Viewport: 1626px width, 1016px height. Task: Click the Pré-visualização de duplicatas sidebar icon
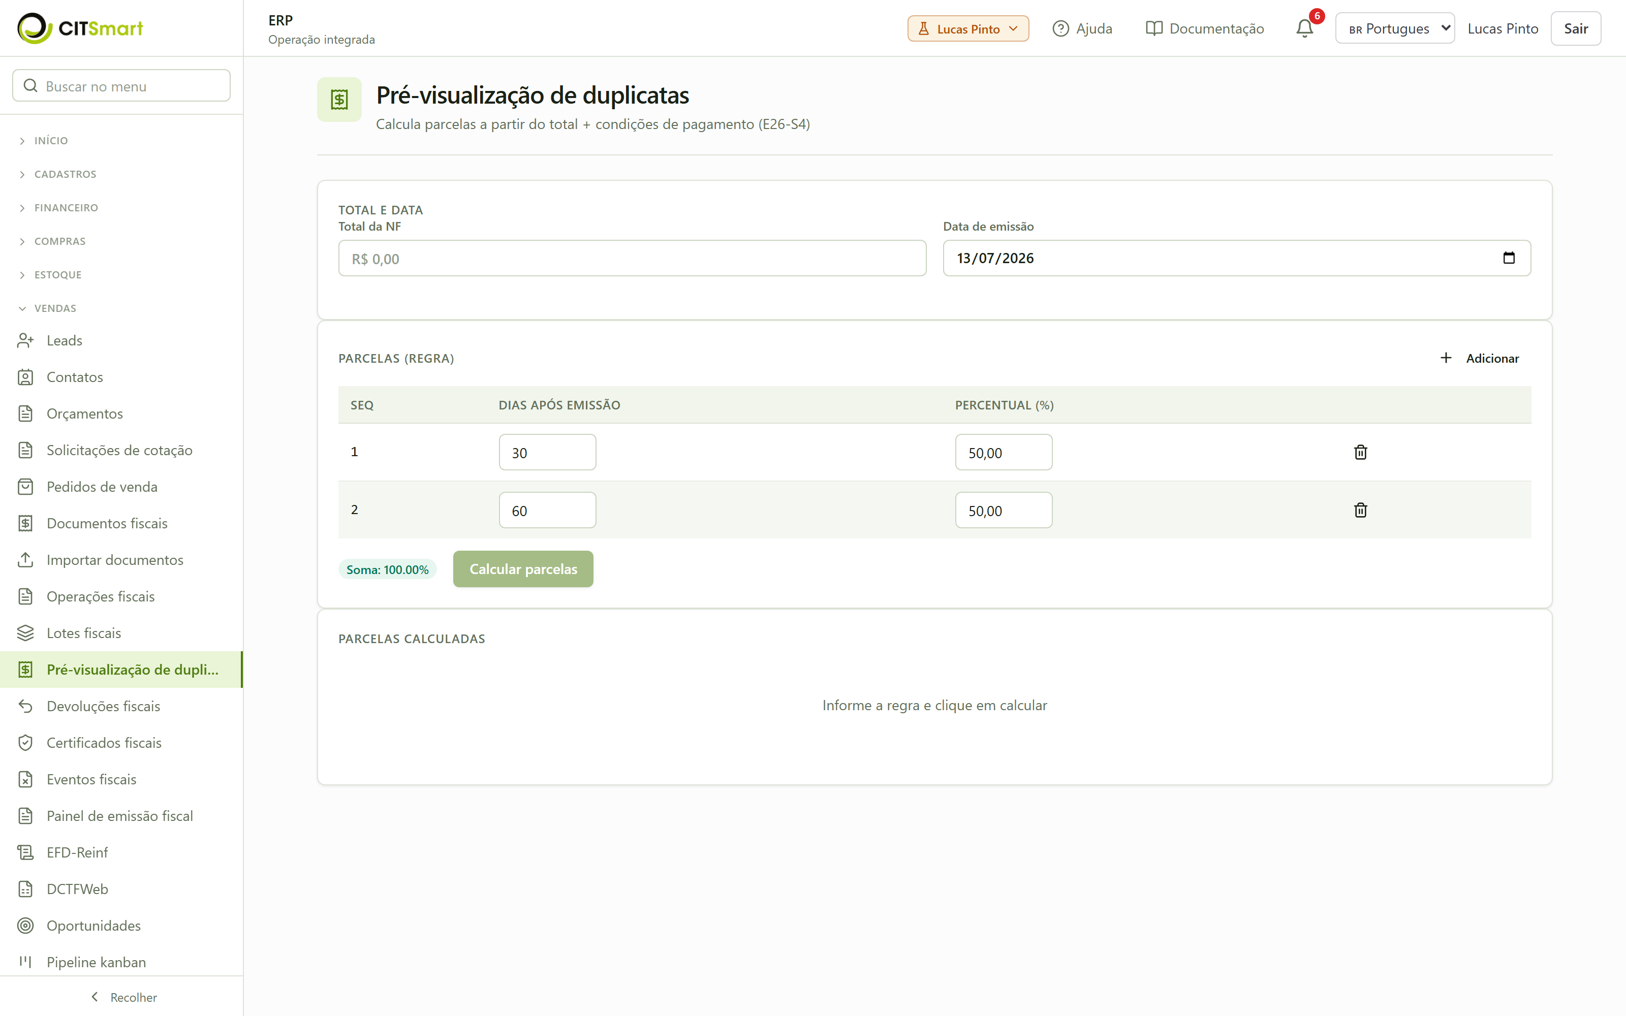25,669
